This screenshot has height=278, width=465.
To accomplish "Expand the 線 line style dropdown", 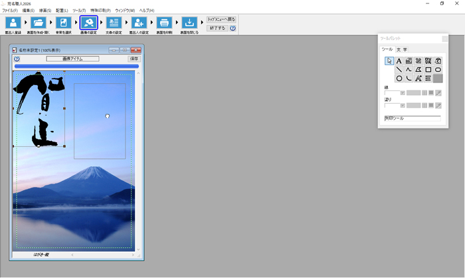I will tap(403, 92).
